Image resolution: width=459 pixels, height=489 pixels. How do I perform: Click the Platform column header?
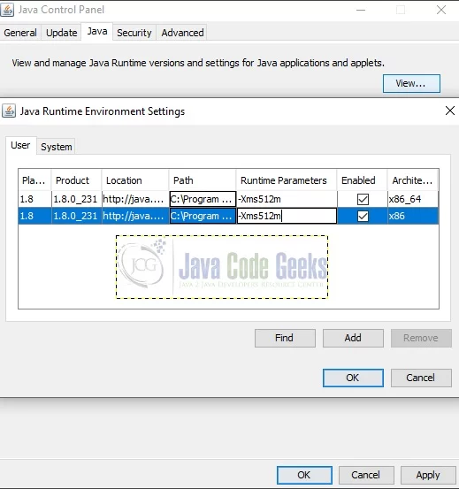[34, 180]
